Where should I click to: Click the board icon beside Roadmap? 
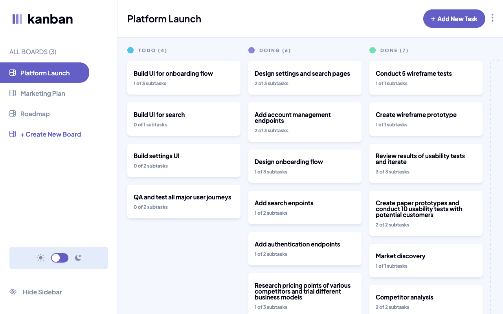click(x=13, y=113)
